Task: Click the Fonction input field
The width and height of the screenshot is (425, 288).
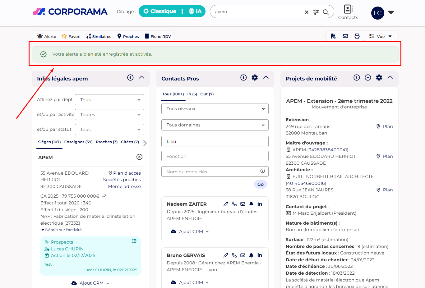Action: pyautogui.click(x=215, y=156)
